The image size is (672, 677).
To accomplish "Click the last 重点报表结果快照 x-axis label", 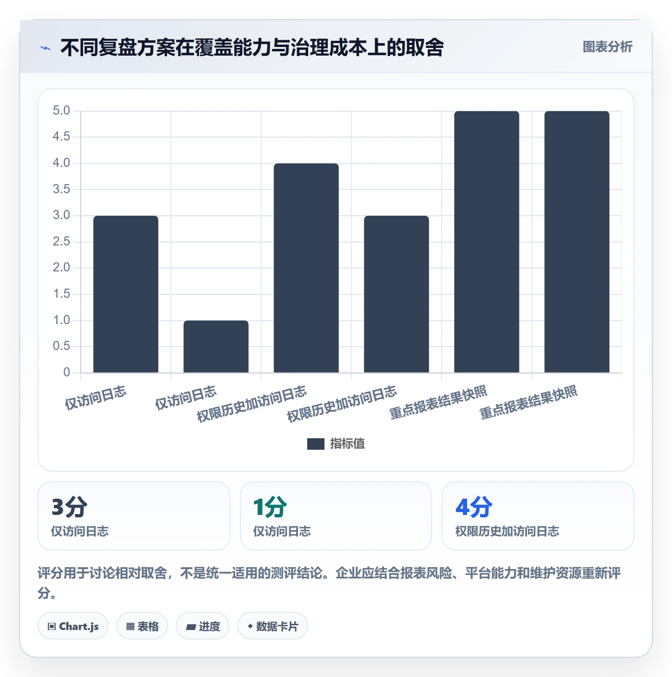I will coord(528,402).
